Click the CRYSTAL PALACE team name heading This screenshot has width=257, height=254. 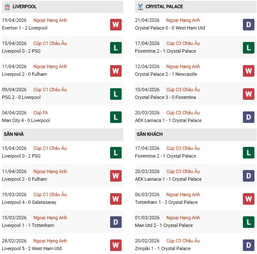[x=164, y=7]
